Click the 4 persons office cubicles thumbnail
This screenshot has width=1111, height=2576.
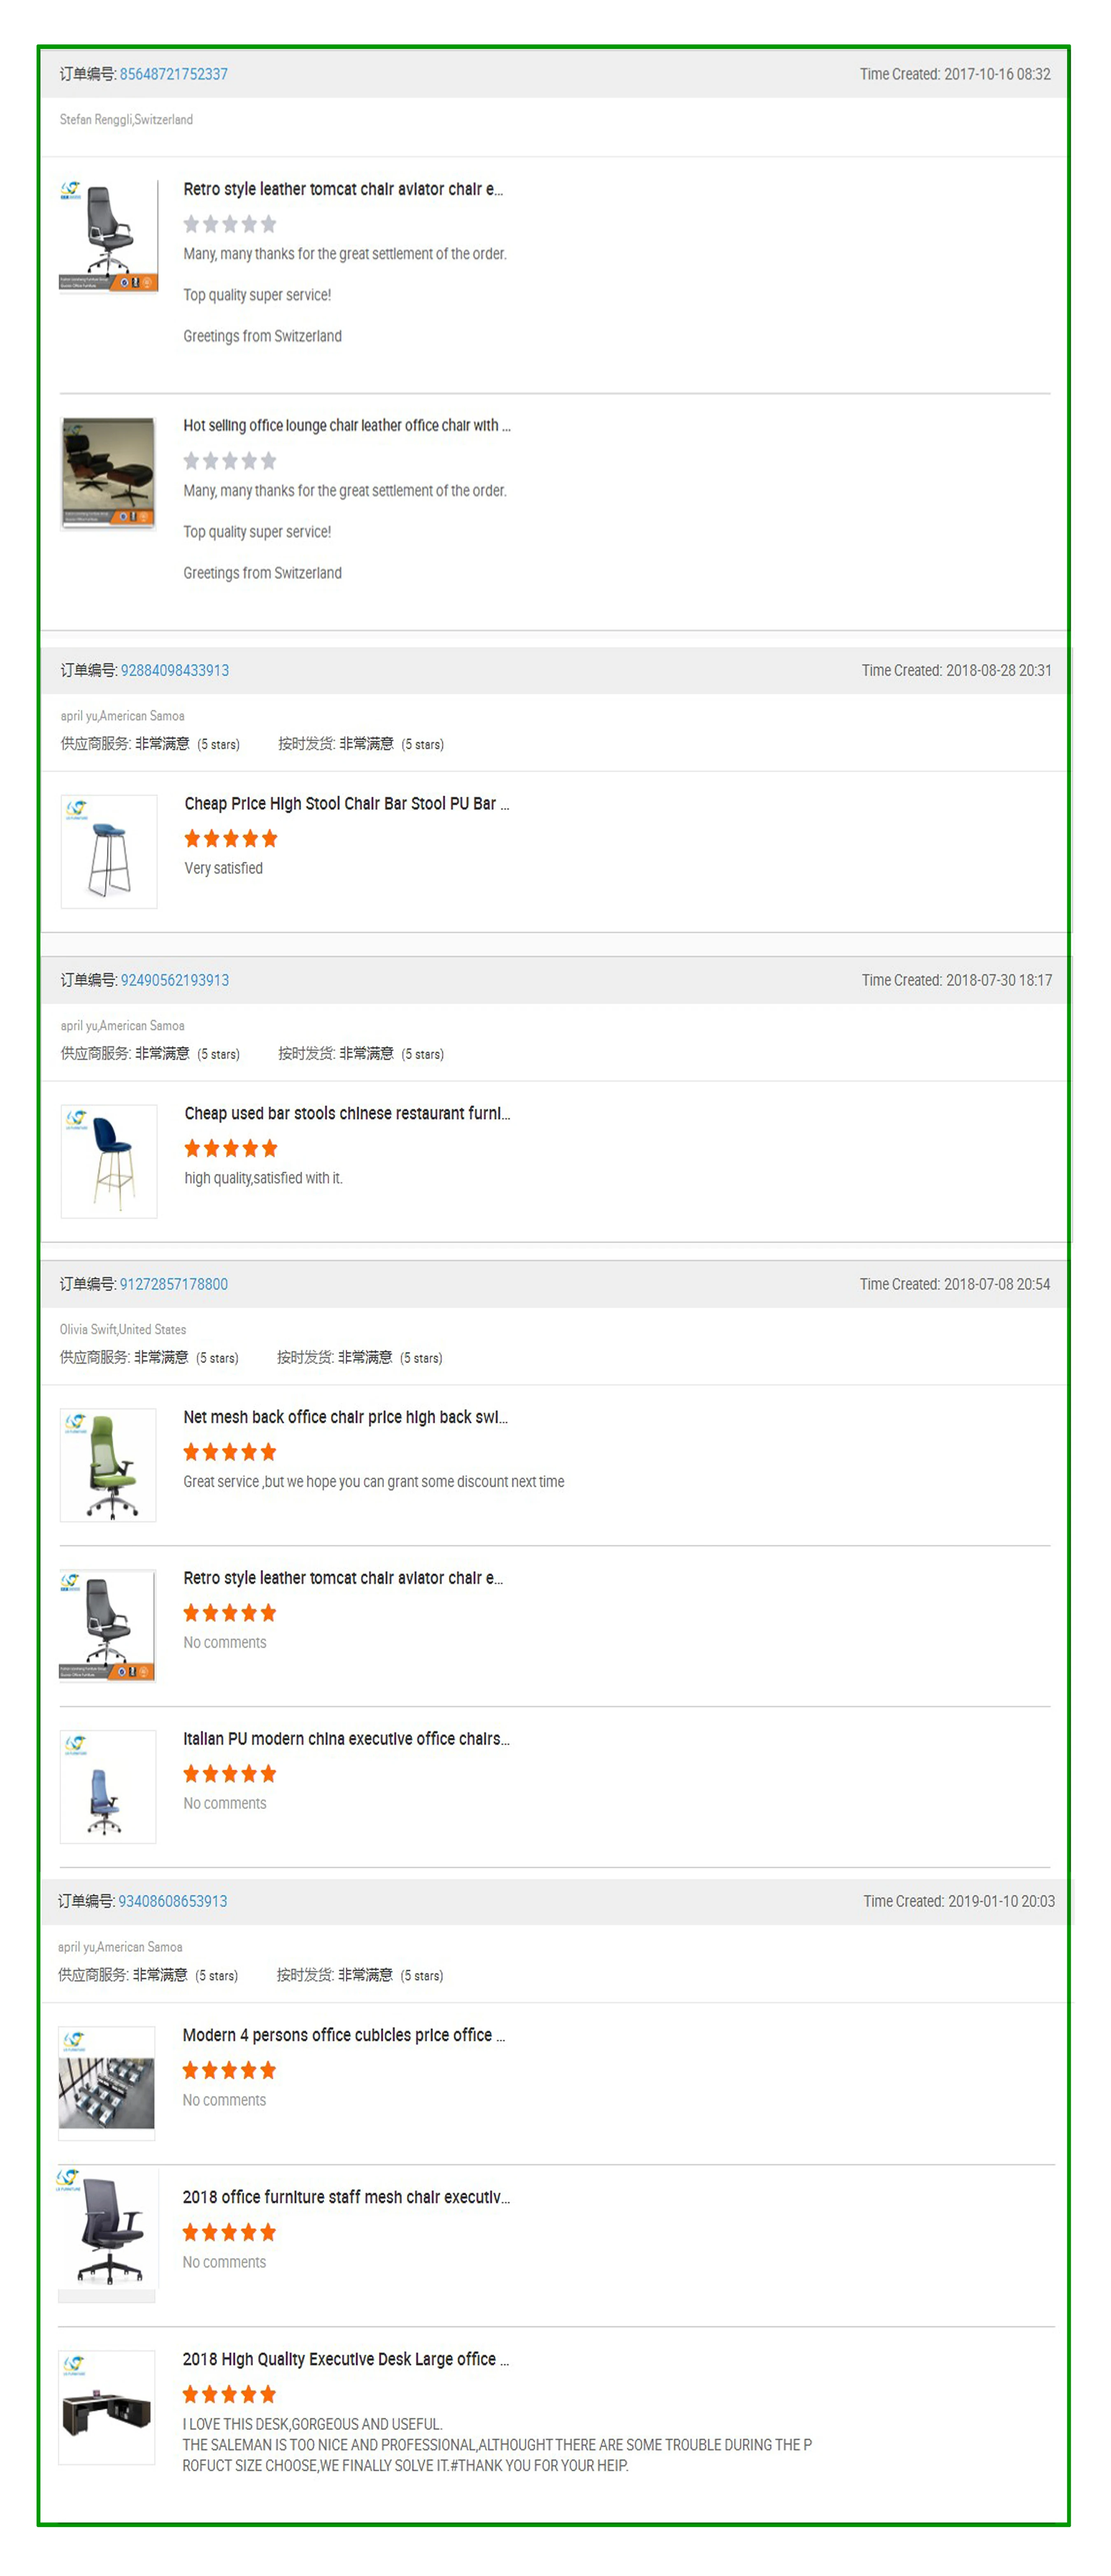107,2082
